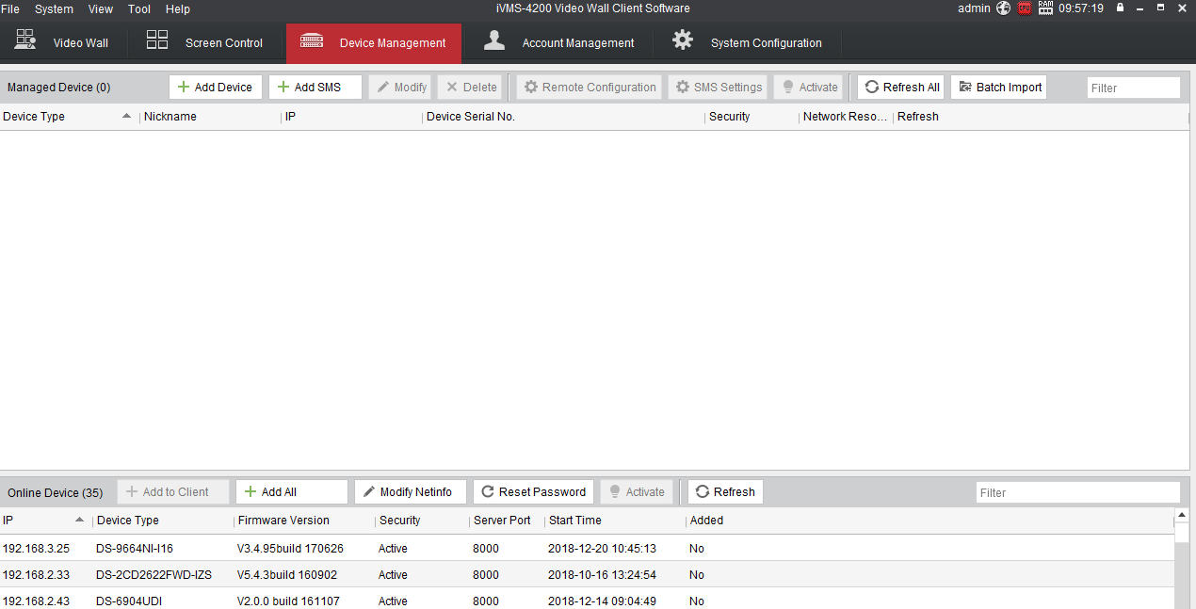The width and height of the screenshot is (1196, 609).
Task: Switch to Screen Control tab
Action: tap(205, 43)
